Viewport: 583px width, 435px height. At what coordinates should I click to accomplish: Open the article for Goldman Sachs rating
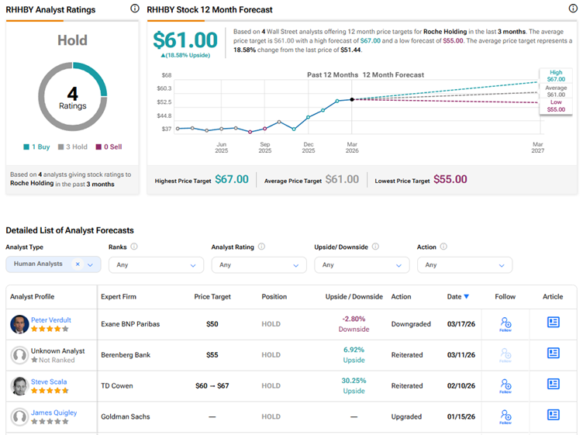(x=553, y=416)
